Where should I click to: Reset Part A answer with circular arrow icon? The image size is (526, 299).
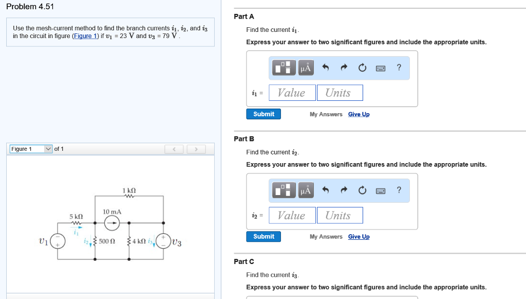pos(362,67)
